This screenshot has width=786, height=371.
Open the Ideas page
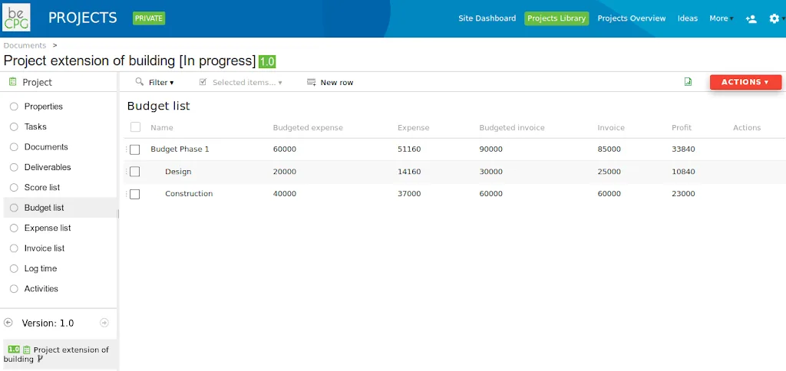pos(687,18)
